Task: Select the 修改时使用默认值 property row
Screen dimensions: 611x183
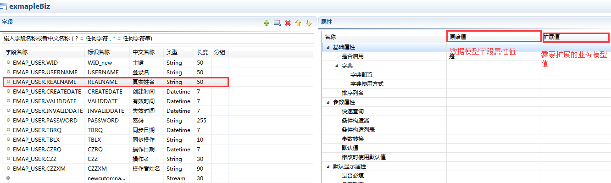Action: coord(466,157)
